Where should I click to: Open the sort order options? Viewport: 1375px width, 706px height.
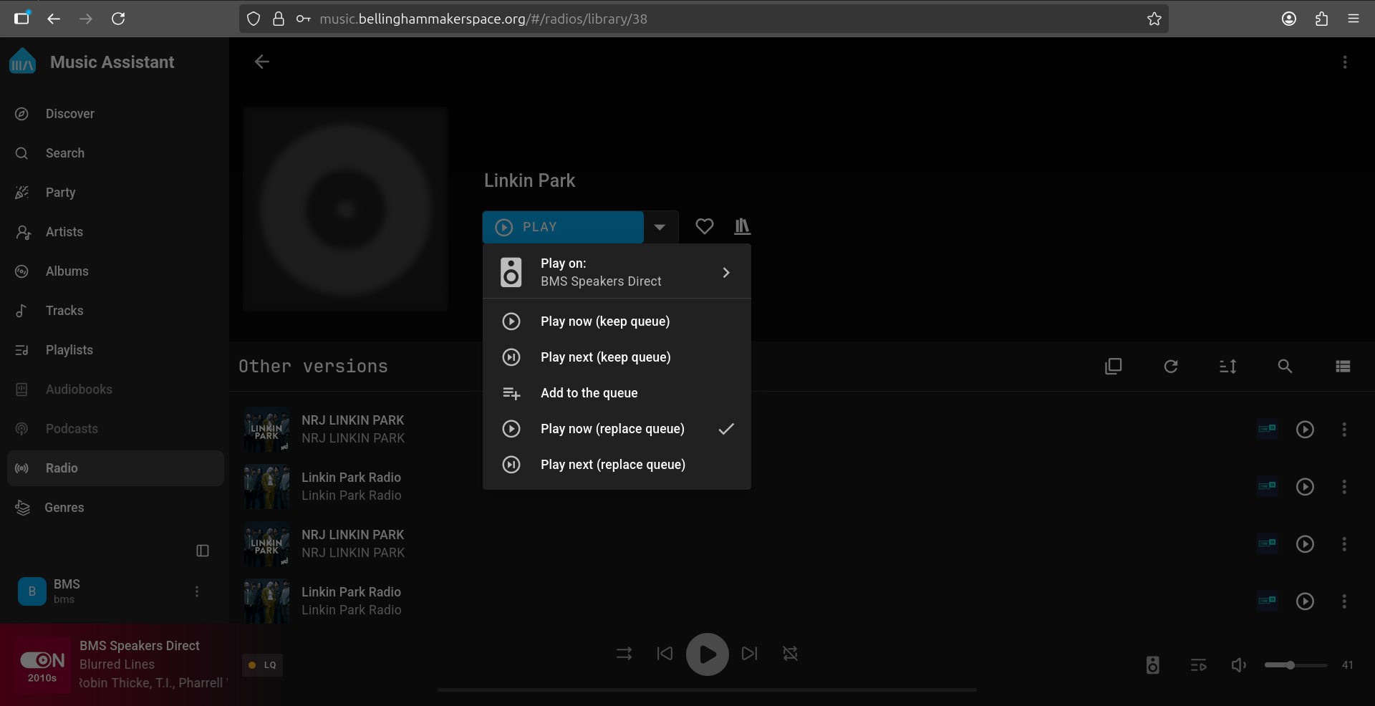[x=1228, y=367]
